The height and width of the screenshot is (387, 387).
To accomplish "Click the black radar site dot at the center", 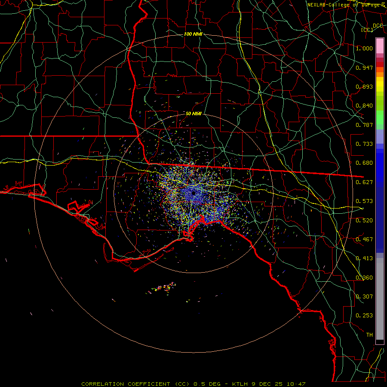I will 194,193.
